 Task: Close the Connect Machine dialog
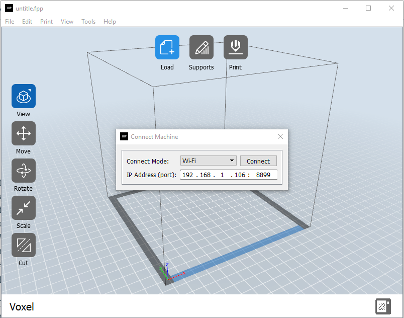(280, 136)
